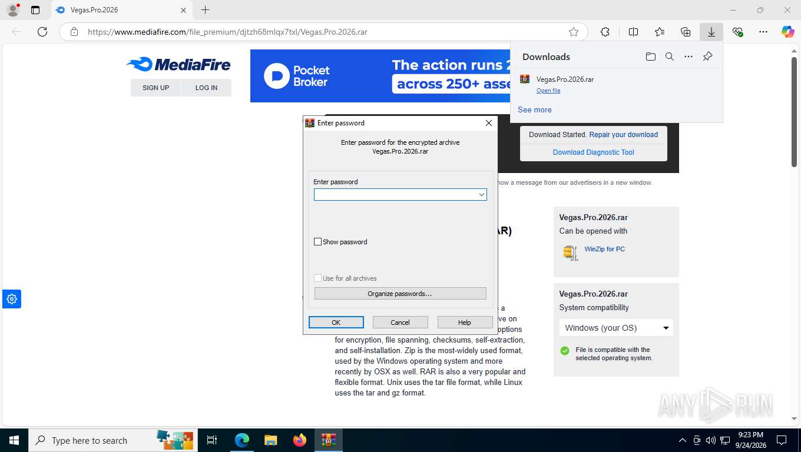
Task: Open File Explorer from taskbar
Action: (270, 440)
